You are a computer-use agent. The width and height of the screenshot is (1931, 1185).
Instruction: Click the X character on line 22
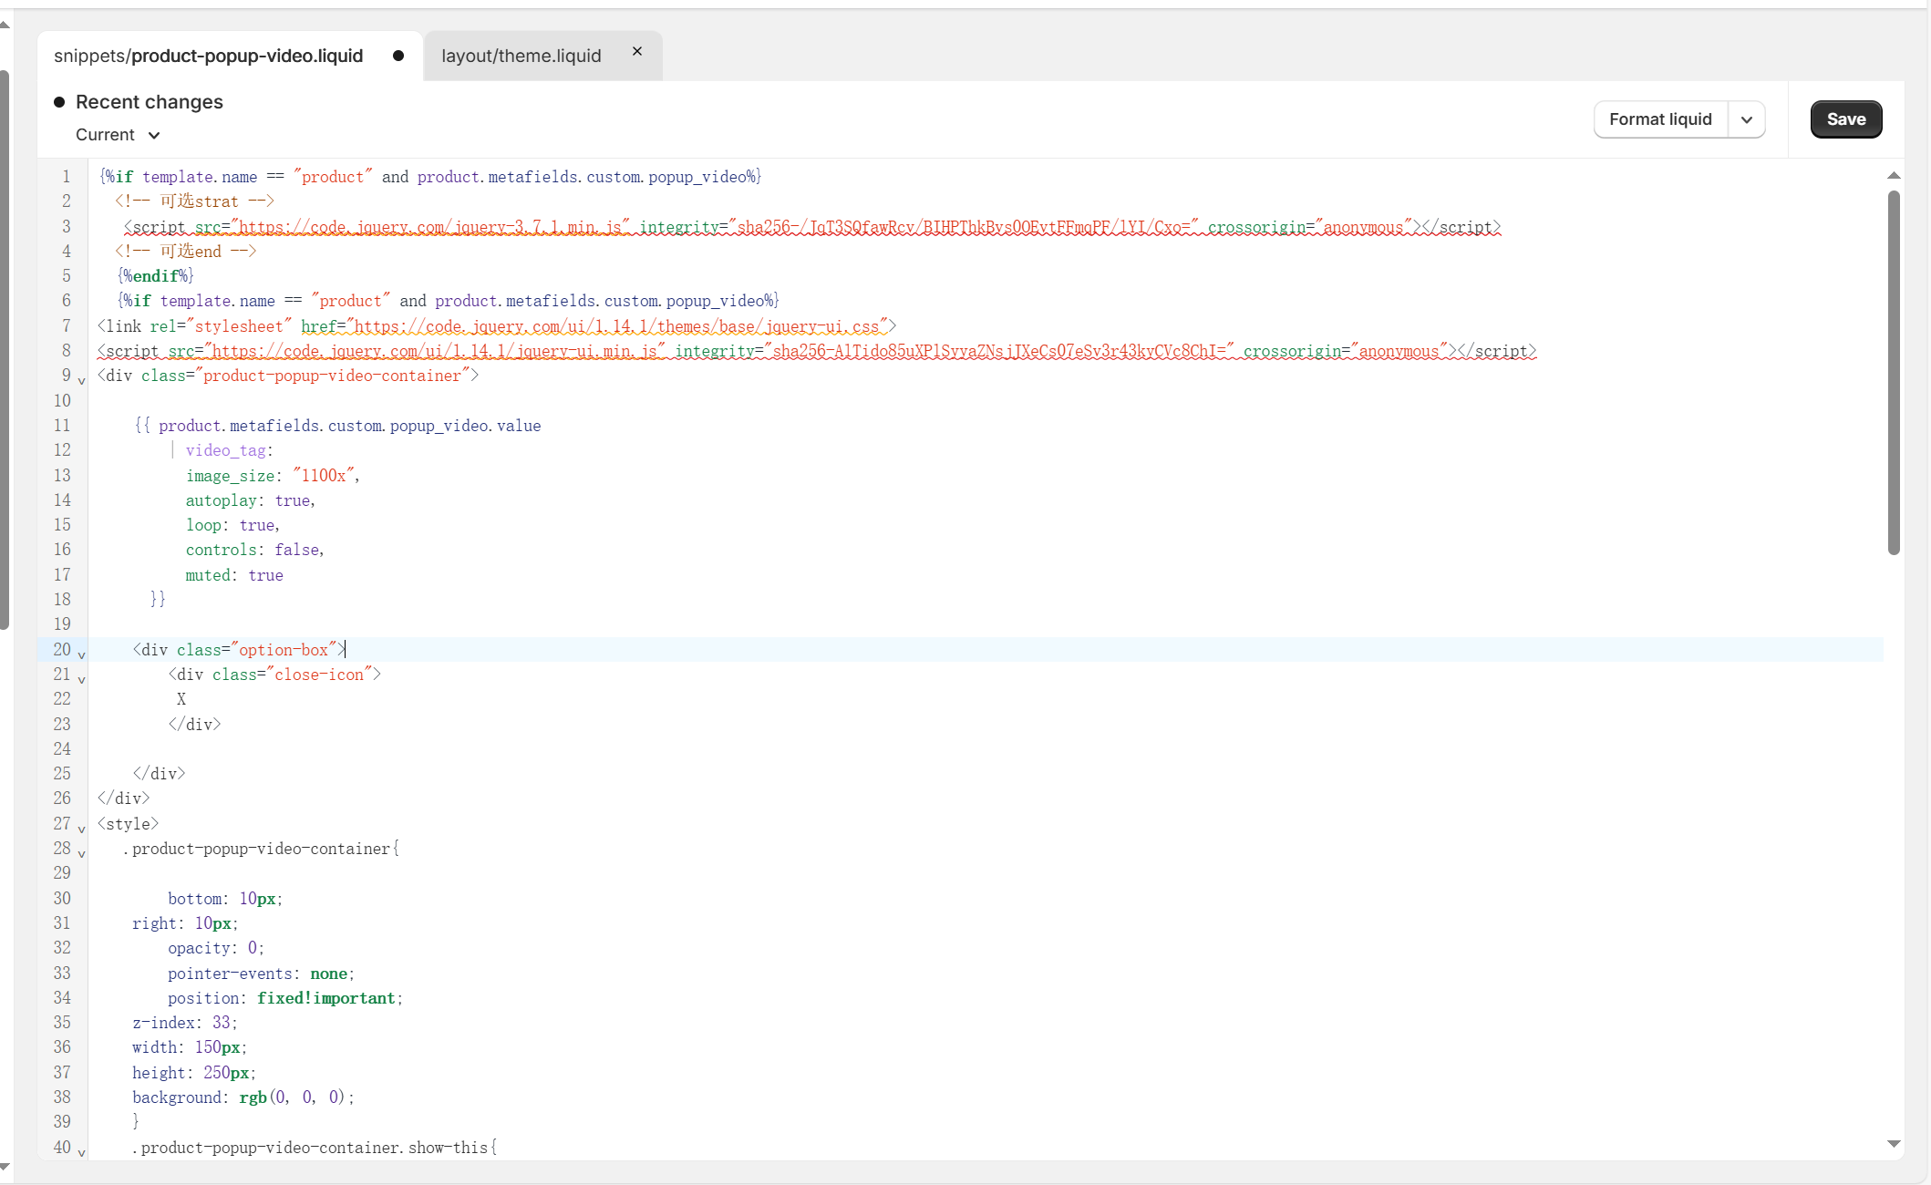(x=181, y=699)
